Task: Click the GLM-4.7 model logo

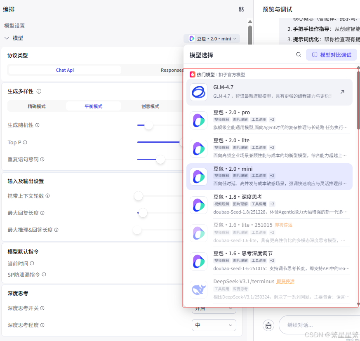Action: pos(199,92)
